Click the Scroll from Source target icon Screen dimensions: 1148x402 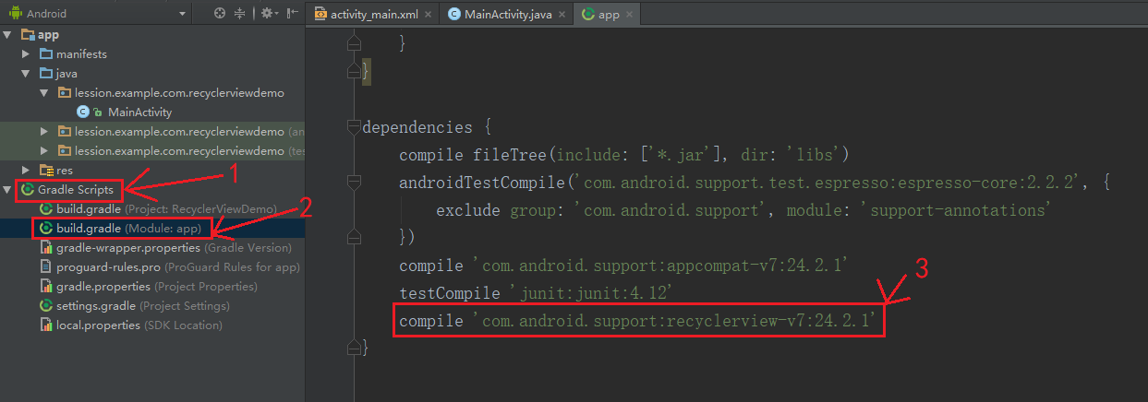[x=220, y=13]
